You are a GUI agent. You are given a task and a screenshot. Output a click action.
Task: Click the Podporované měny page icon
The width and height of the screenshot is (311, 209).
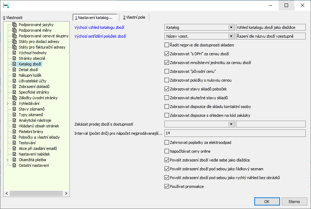14,30
